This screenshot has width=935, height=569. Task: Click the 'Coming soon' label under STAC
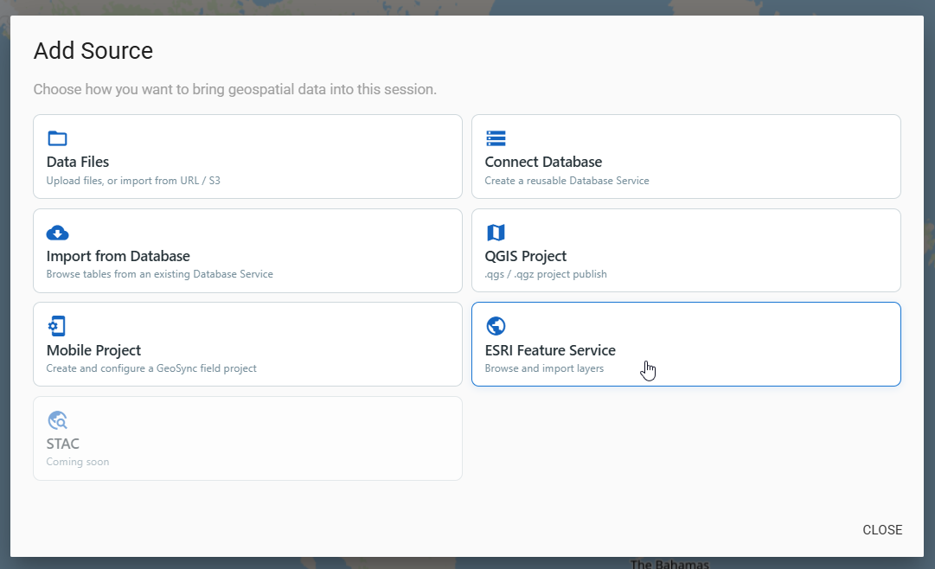[78, 462]
